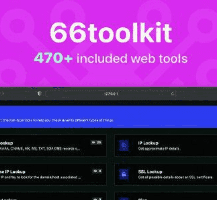The width and height of the screenshot is (217, 200).
Task: Click the "Get approximate IP details" description
Action: [x=159, y=148]
